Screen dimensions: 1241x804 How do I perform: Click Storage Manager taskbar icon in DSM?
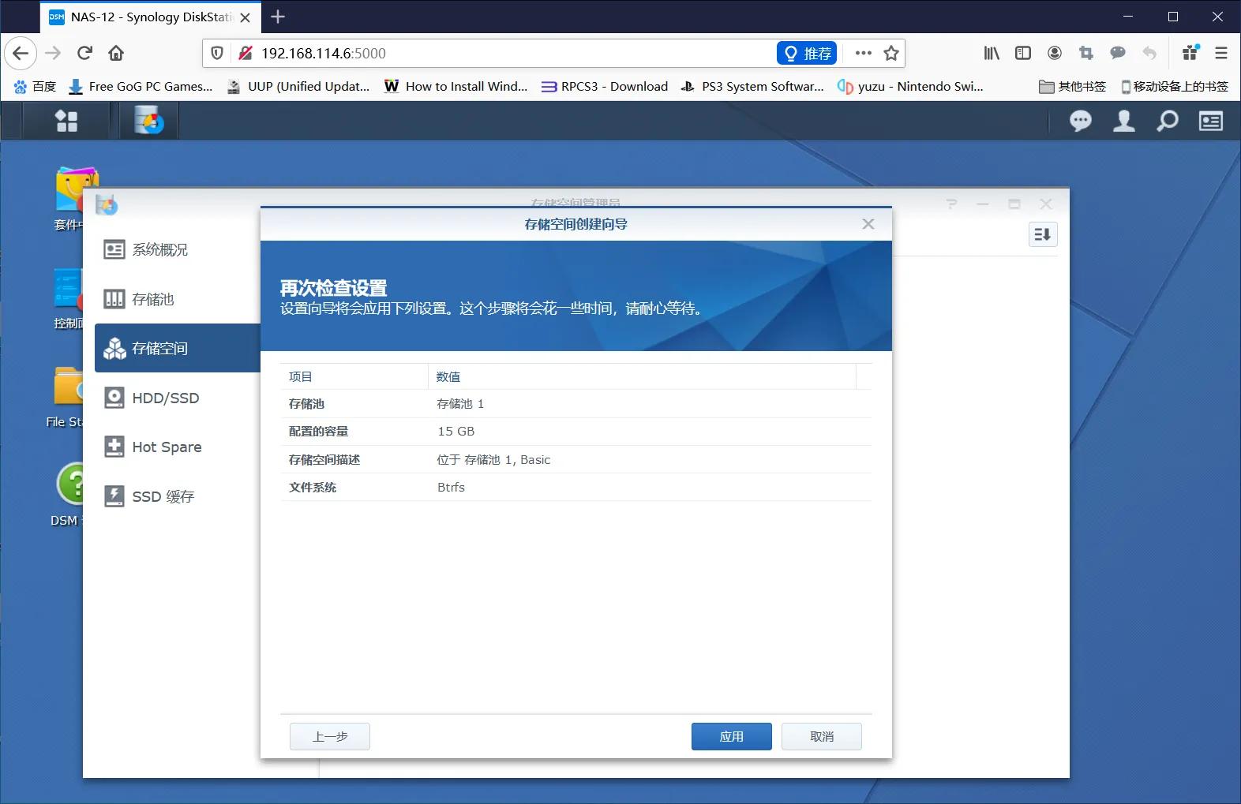(x=148, y=121)
